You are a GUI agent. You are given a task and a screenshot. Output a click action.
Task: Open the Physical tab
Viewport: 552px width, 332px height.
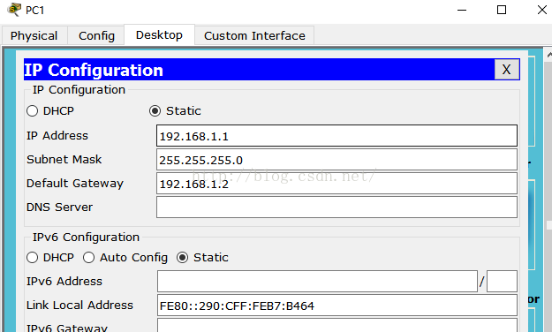point(34,36)
